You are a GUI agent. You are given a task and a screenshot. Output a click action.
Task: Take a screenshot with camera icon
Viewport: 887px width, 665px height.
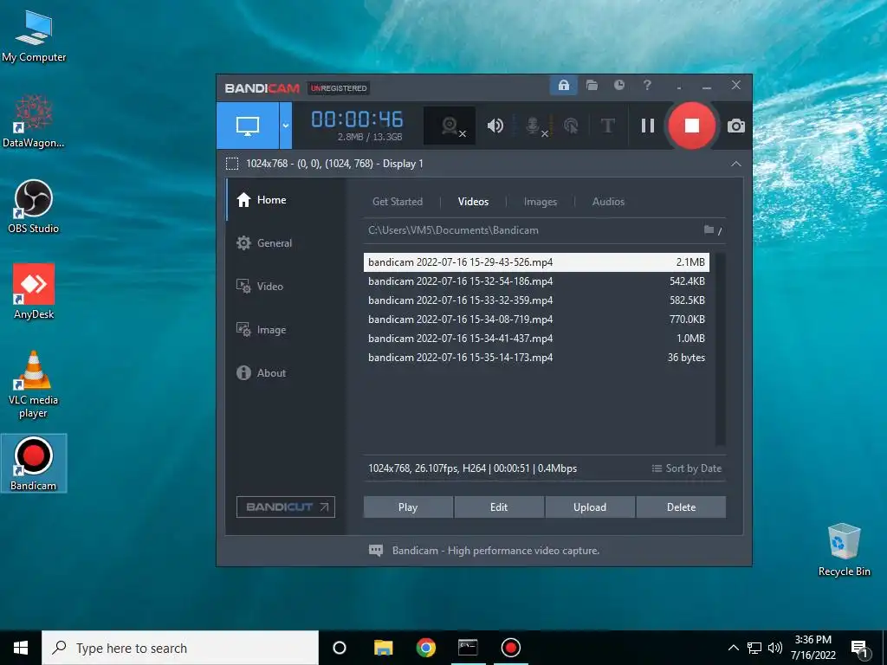735,126
